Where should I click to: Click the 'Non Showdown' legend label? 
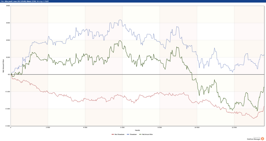coord(119,135)
